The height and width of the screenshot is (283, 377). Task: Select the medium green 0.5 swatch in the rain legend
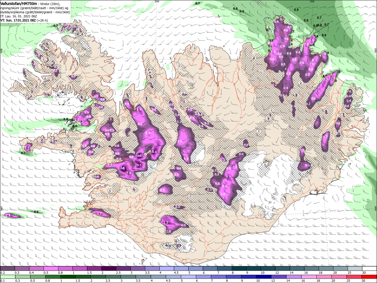(38, 277)
